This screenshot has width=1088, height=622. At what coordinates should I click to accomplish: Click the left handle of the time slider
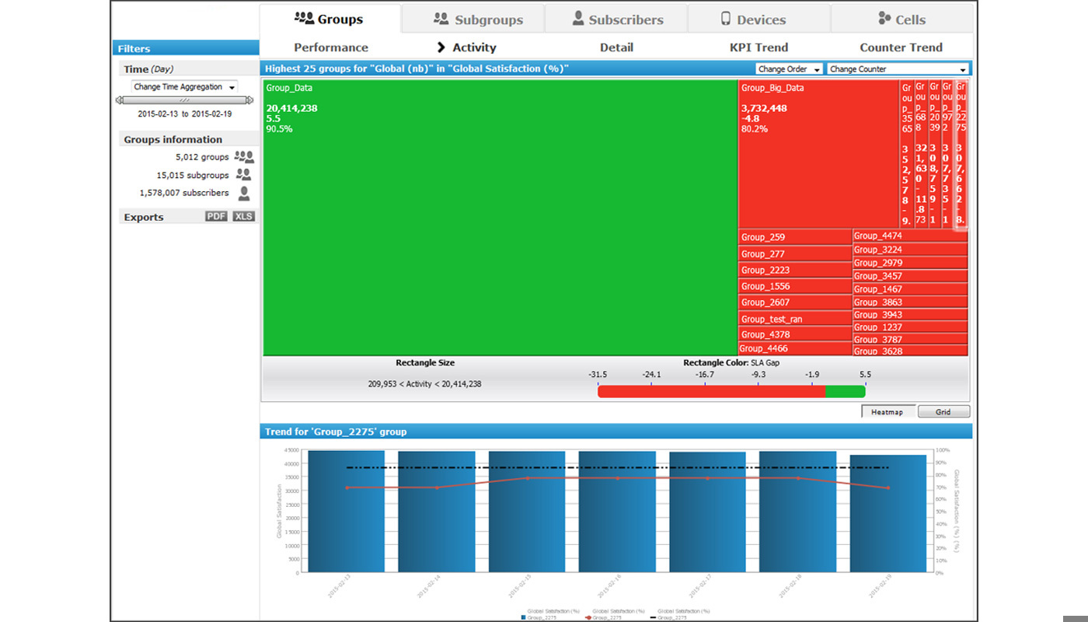(x=119, y=100)
